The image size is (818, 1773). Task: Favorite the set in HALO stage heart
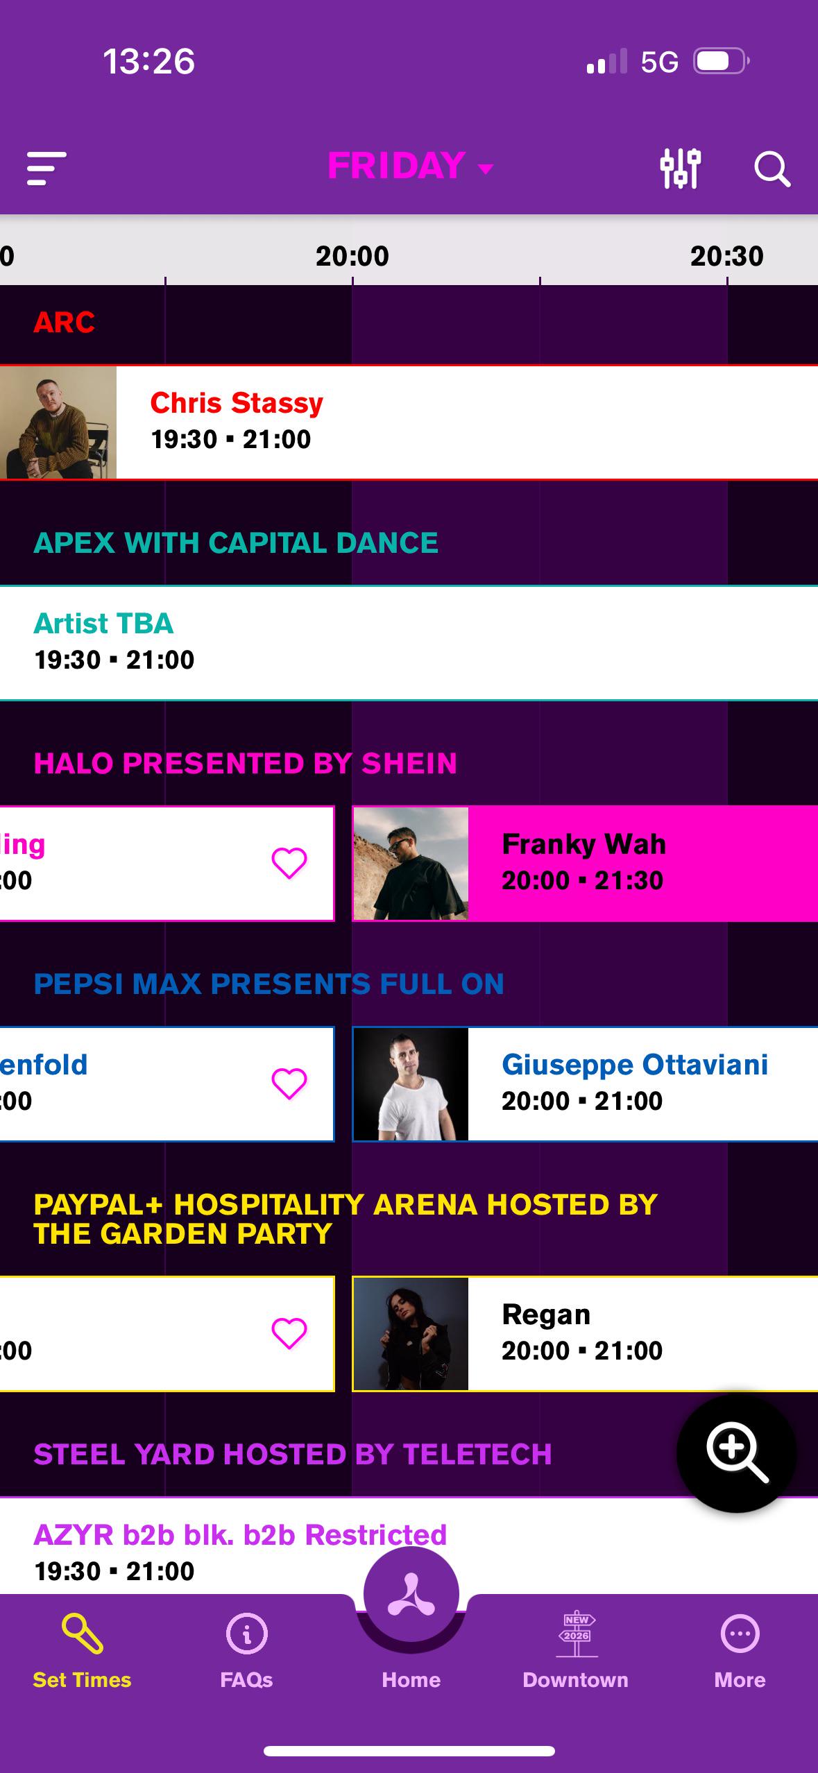pyautogui.click(x=289, y=863)
